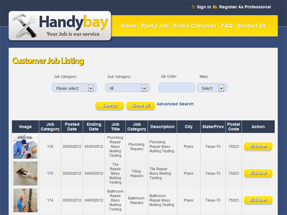Viewport: 287px width, 215px height.
Task: Click the Register people icon
Action: click(215, 7)
